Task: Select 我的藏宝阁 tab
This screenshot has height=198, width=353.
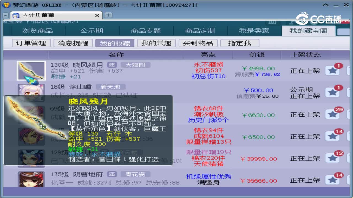Action: click(x=308, y=31)
